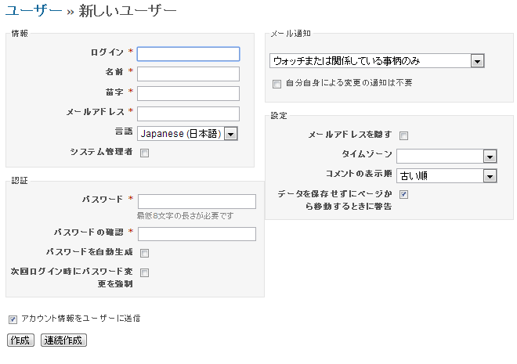517x364 pixels.
Task: Click the 設定 section legend
Action: click(x=279, y=116)
